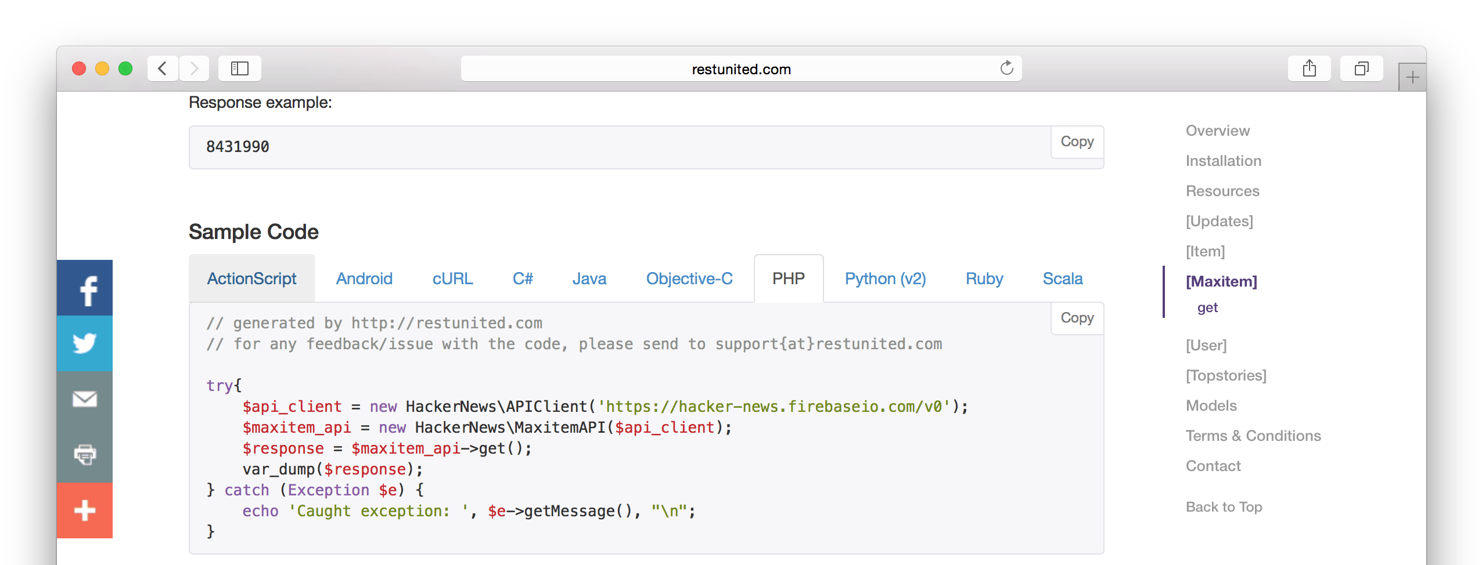Image resolution: width=1482 pixels, height=565 pixels.
Task: Open Resources in side navigation
Action: 1222,191
